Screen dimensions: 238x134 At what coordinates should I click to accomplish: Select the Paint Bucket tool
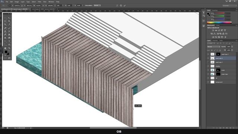[x=9, y=35]
